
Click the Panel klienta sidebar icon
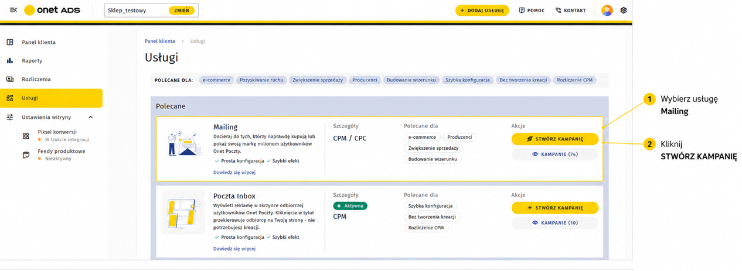coord(10,42)
